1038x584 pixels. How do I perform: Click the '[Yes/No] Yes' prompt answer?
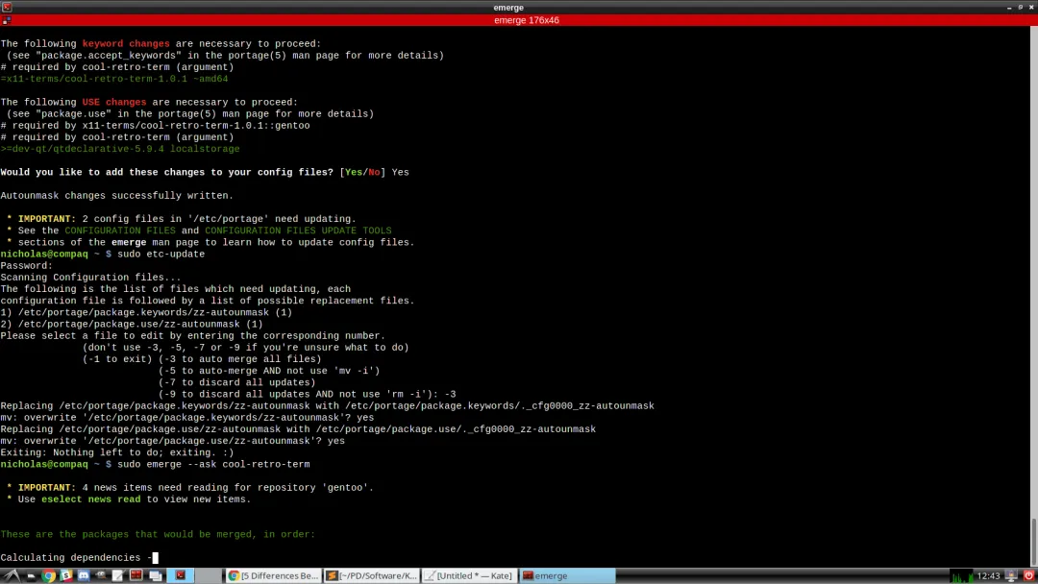(375, 173)
